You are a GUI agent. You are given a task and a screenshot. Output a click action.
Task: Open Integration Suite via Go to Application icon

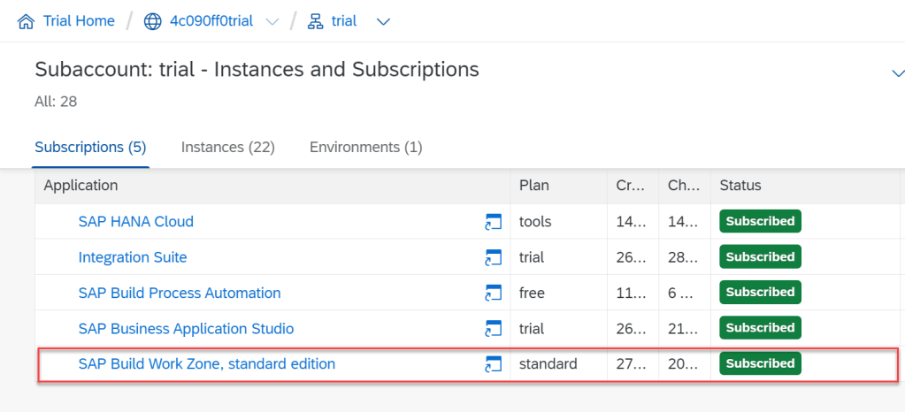tap(493, 258)
